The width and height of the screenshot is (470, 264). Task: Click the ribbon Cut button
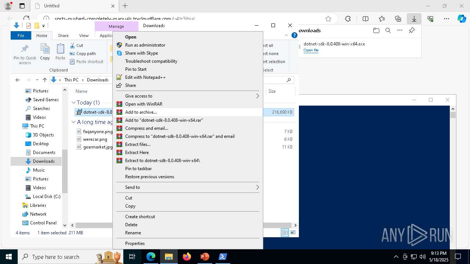76,45
